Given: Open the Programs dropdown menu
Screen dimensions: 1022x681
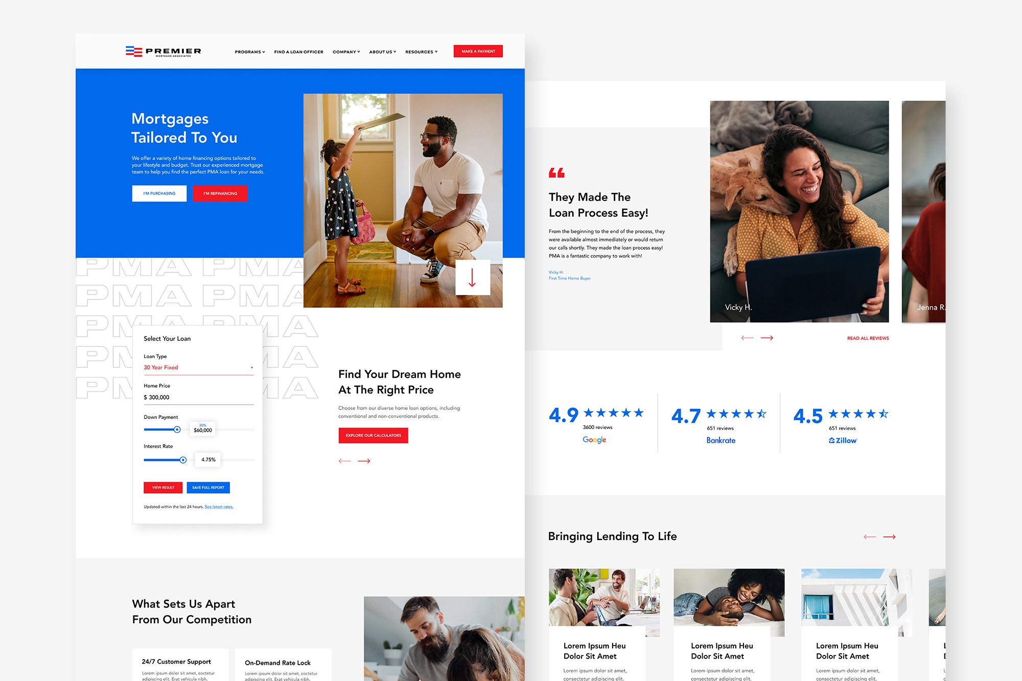Looking at the screenshot, I should point(250,52).
